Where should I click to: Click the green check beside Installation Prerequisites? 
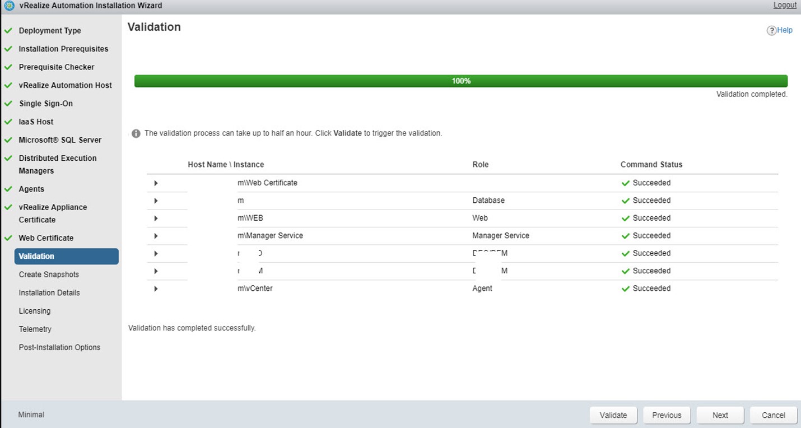8,49
